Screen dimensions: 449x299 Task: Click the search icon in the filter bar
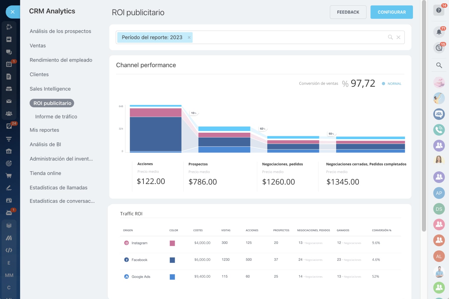coord(390,37)
